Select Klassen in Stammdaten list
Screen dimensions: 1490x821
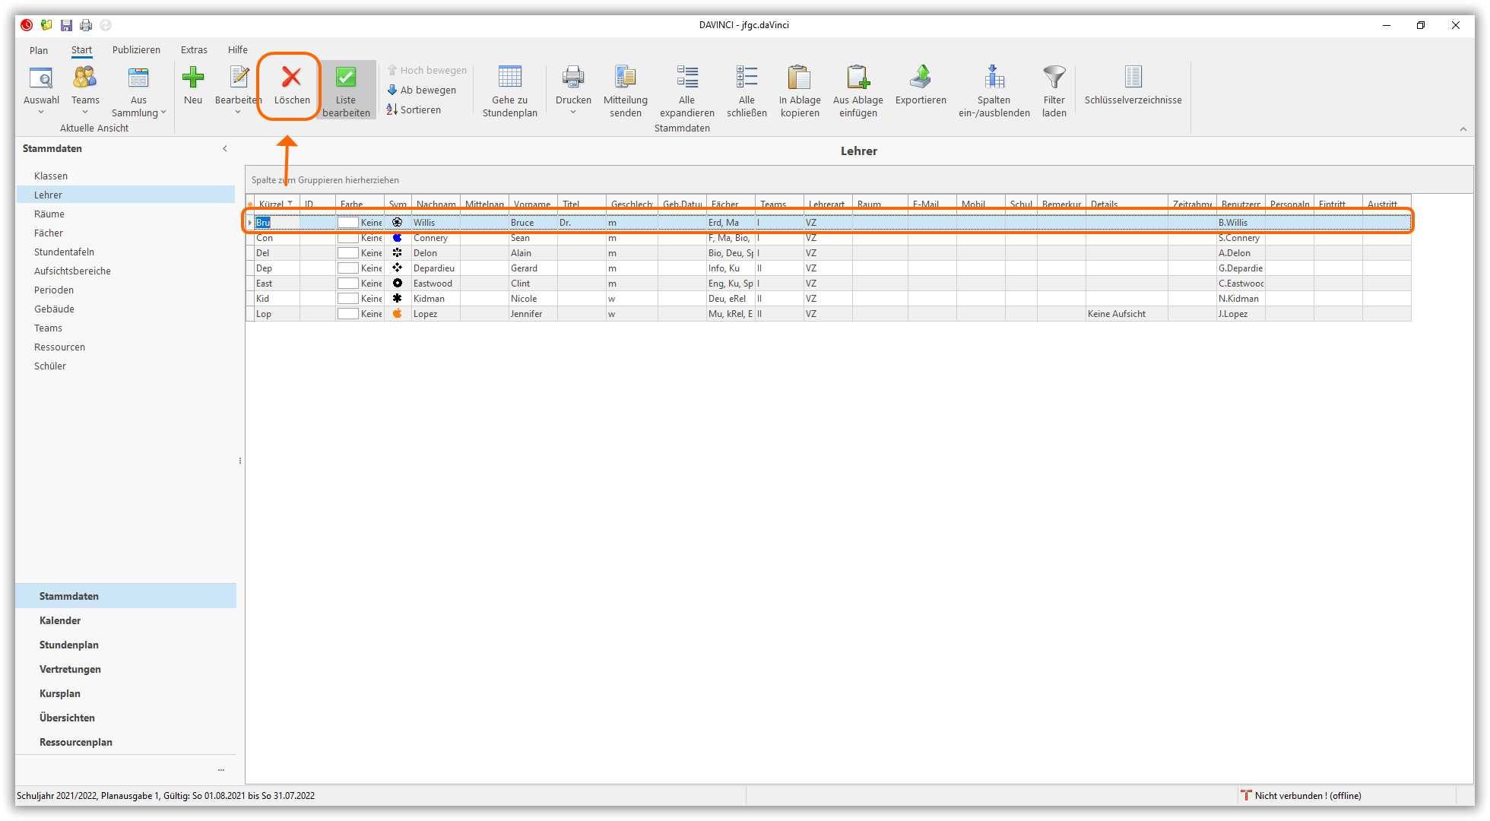51,176
